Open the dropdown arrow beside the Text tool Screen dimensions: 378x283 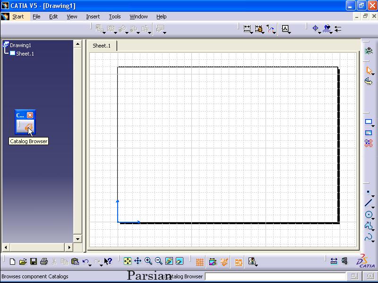289,33
